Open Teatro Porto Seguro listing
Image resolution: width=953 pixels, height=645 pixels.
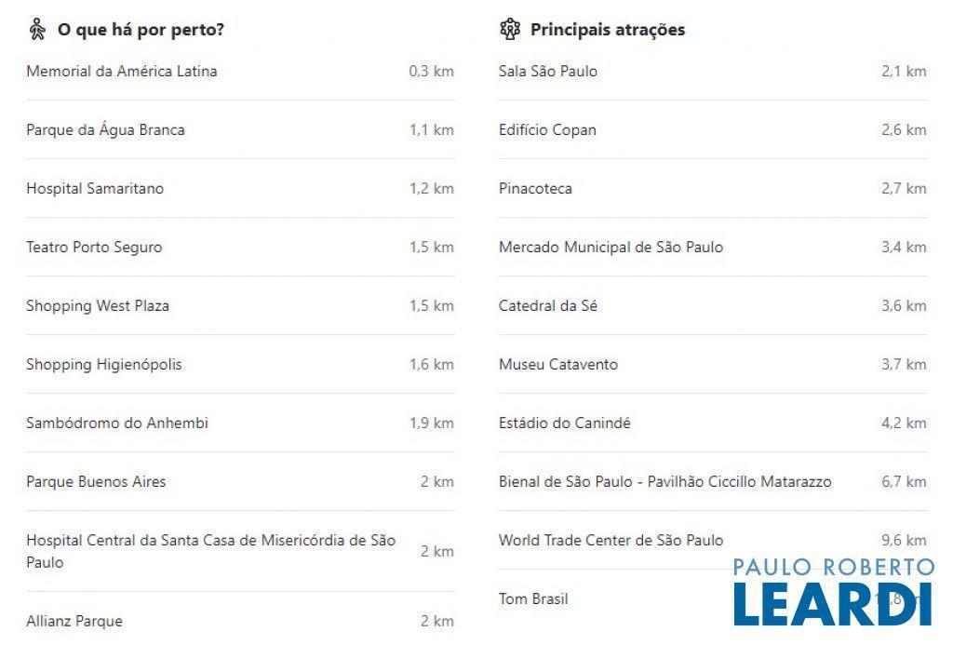pos(94,247)
